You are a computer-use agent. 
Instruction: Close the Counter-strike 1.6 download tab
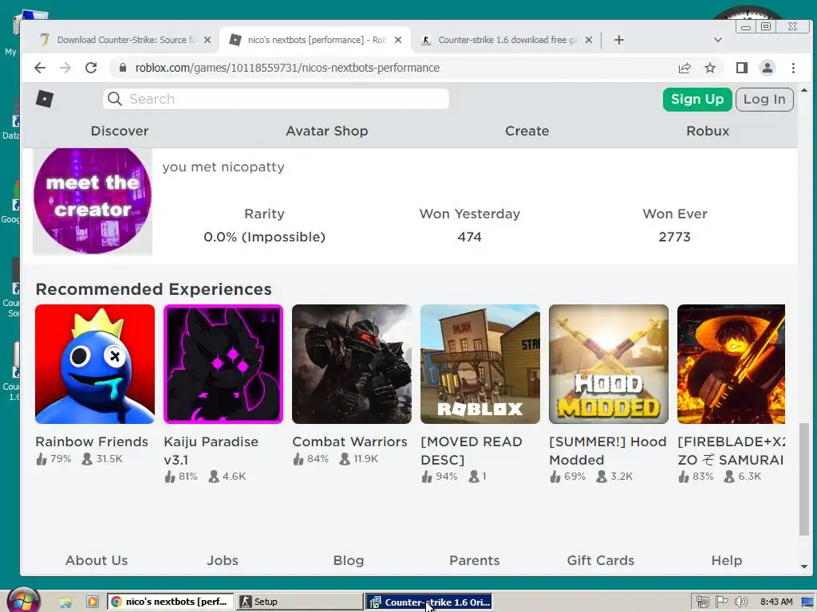(x=588, y=40)
